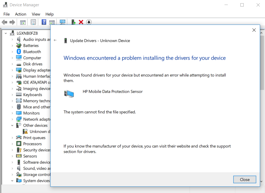Screen dimensions: 265x193
Task: Click the Device Manager title bar icon
Action: (5, 5)
